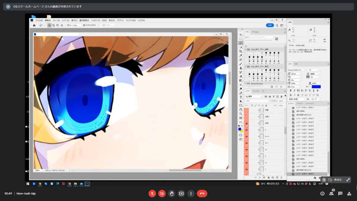Raise hand in the meeting controls

[x=172, y=194]
